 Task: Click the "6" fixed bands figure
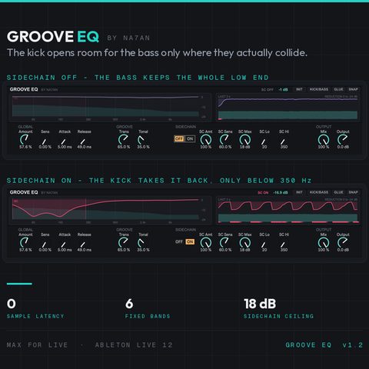[x=129, y=304]
